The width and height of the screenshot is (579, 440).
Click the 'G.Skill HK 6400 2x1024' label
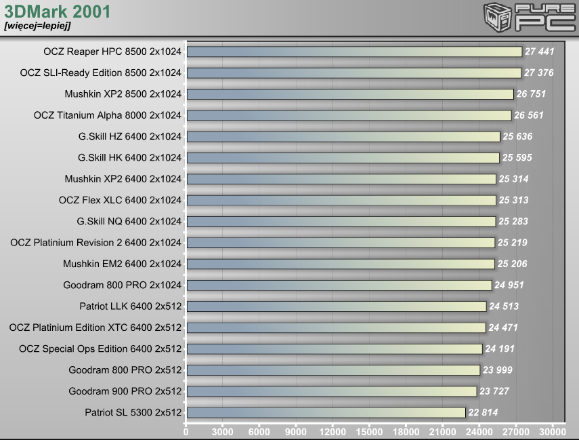coord(129,158)
